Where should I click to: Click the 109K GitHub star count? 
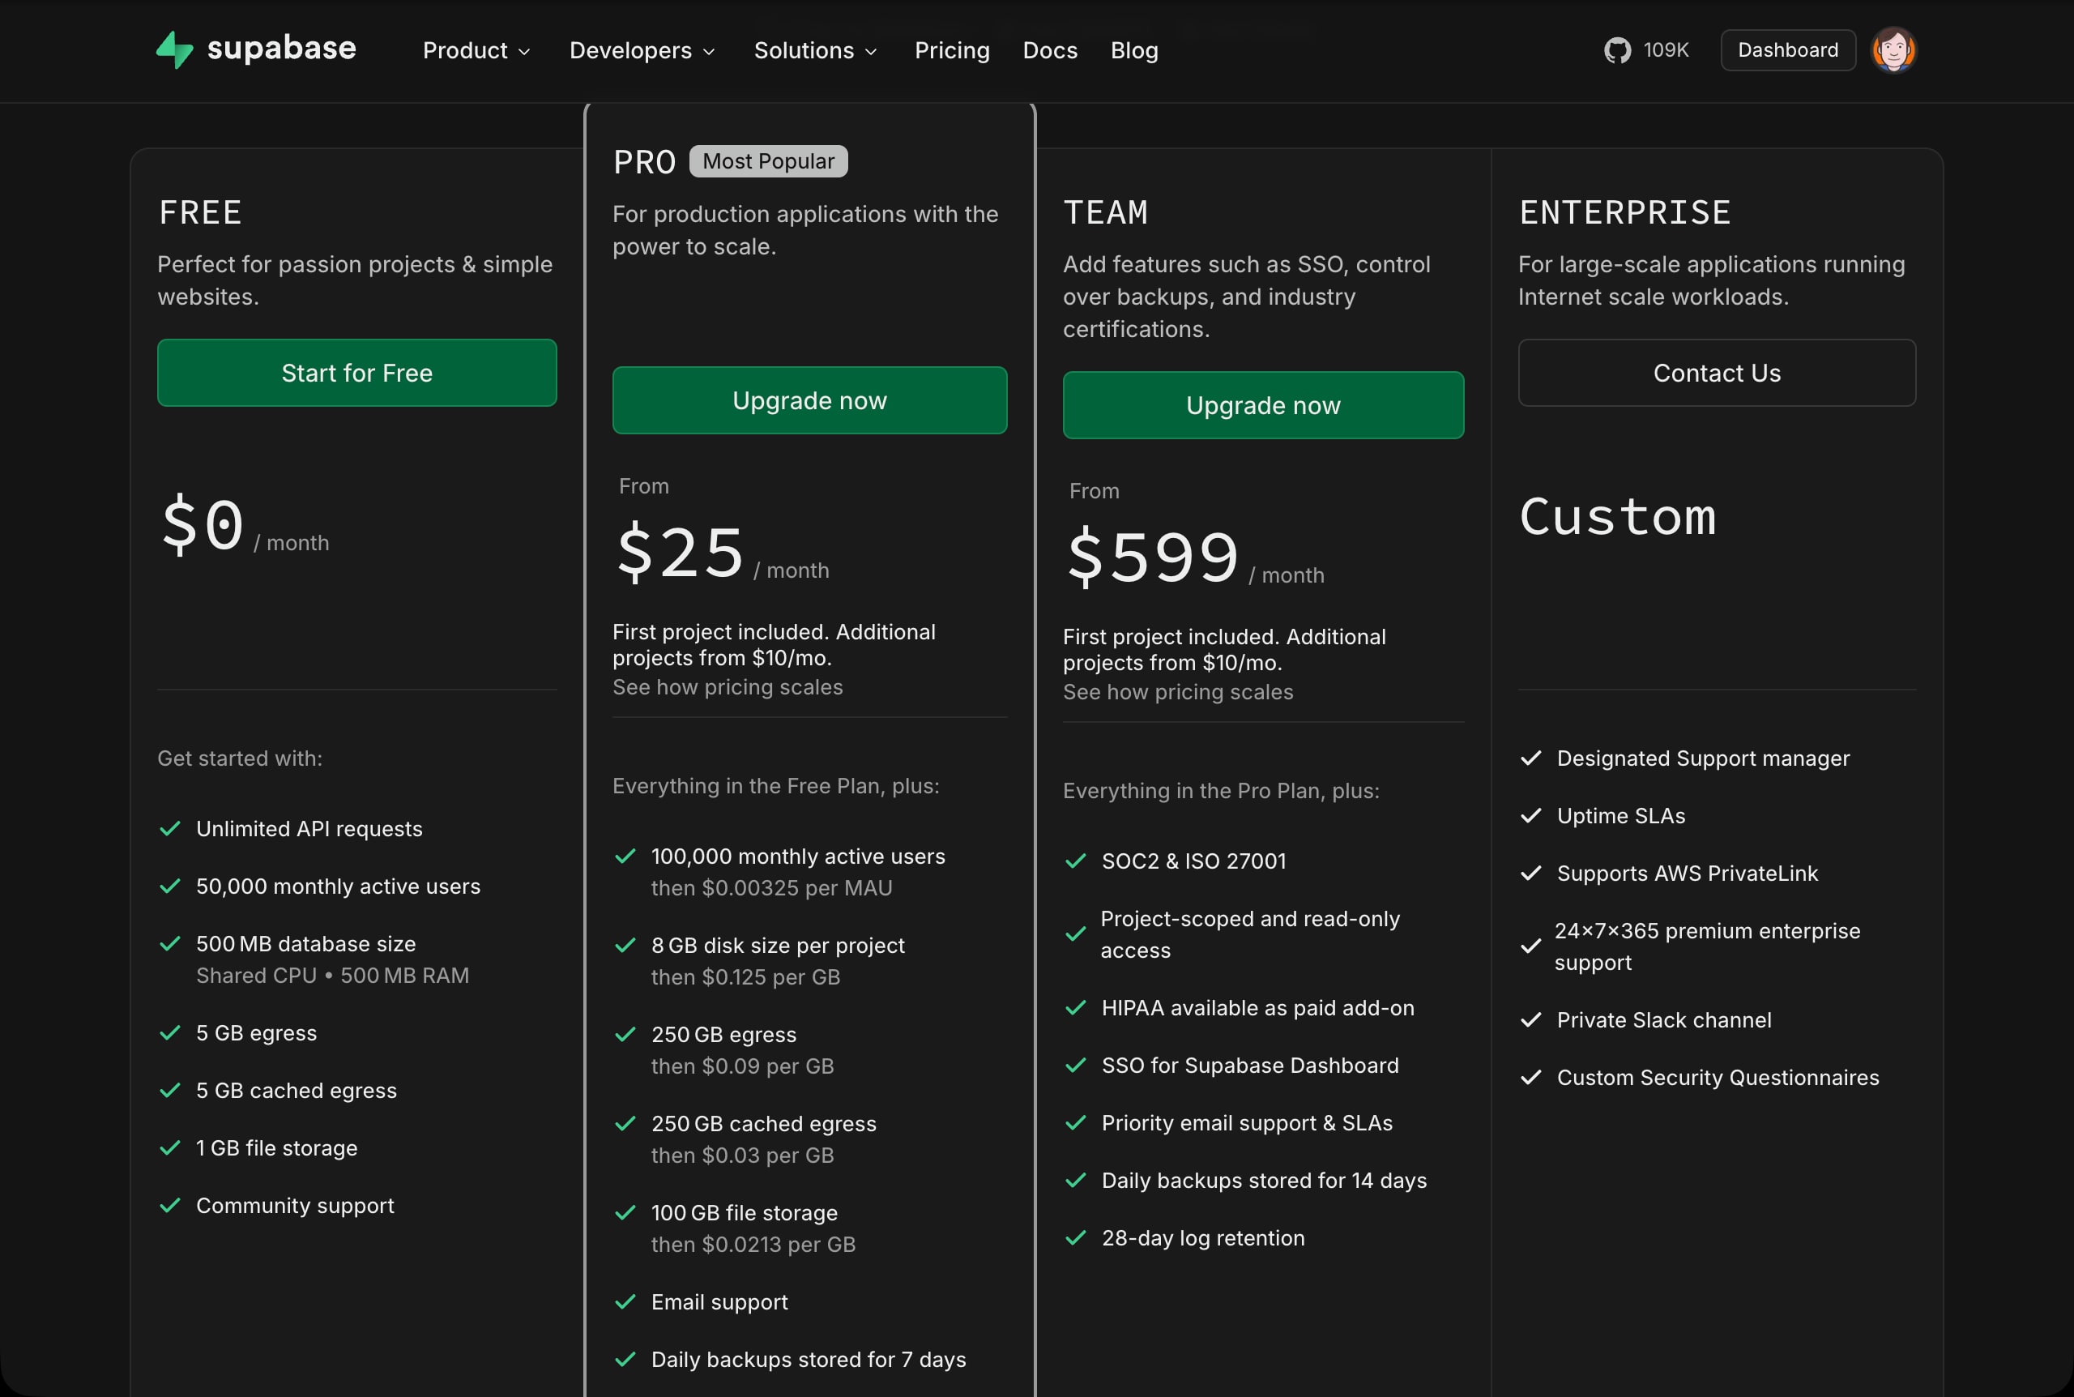click(x=1665, y=50)
